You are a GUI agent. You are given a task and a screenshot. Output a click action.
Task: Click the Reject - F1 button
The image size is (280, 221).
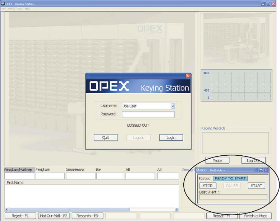(x=20, y=216)
